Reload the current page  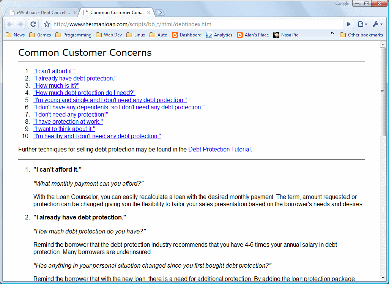pyautogui.click(x=33, y=24)
